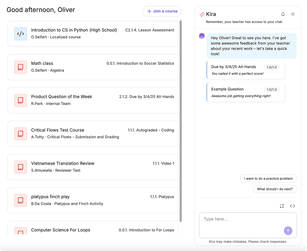Open the Example Question feedback card
307x251 pixels.
click(245, 92)
